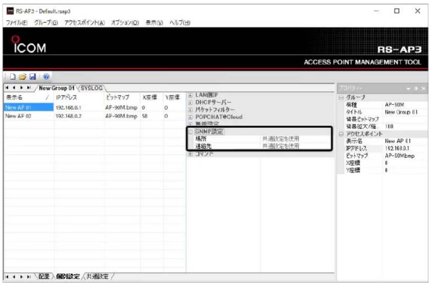Go to last sheet using bottom navigation arrow
Viewport: 430px width, 283px height.
[28, 277]
